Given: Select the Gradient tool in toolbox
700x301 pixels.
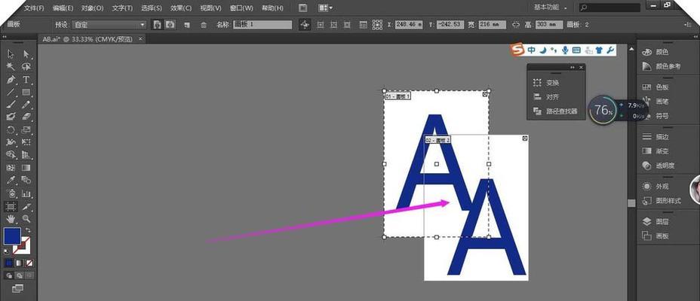Looking at the screenshot, I should pos(26,168).
